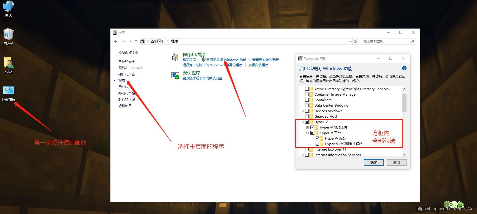The height and width of the screenshot is (214, 477).
Task: Click the 程序和功能 category icon
Action: coord(175,57)
